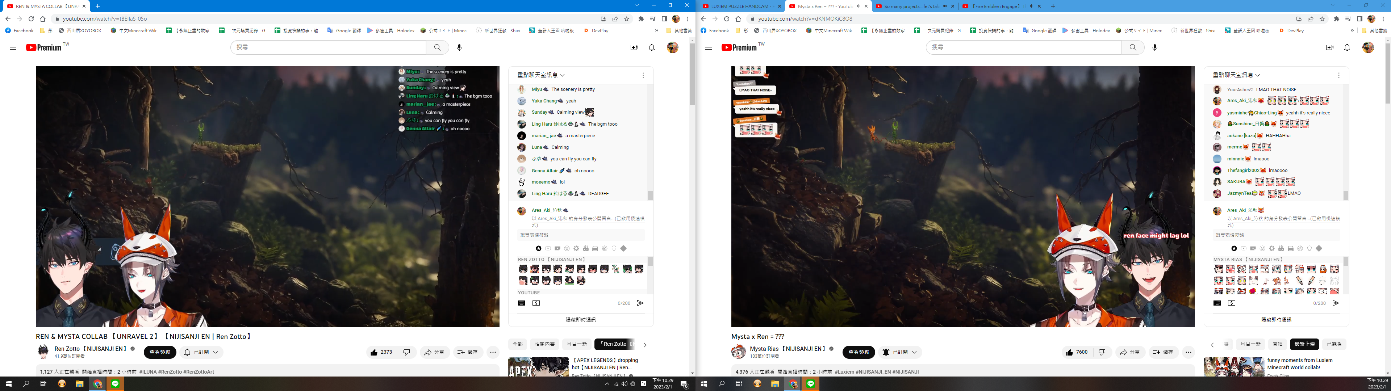Save the Mysta x Ren video
This screenshot has width=1391, height=391.
(1163, 352)
